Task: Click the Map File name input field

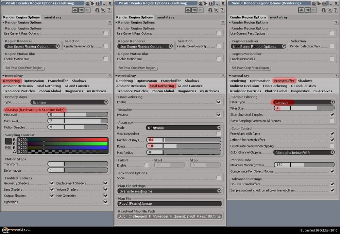Action: (x=169, y=204)
